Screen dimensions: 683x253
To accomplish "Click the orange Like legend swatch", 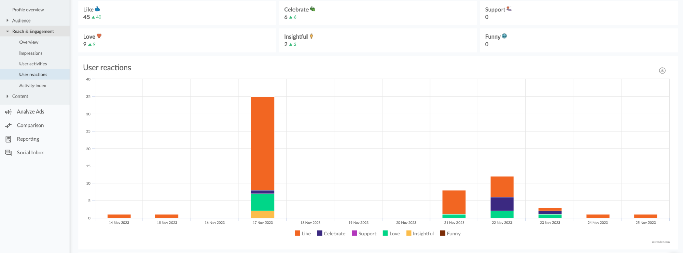I will tap(297, 233).
